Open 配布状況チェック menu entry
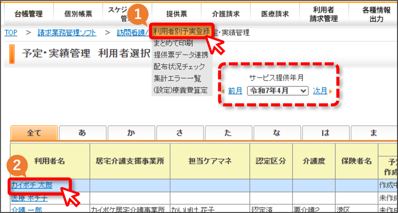Image resolution: width=398 pixels, height=213 pixels. (179, 67)
